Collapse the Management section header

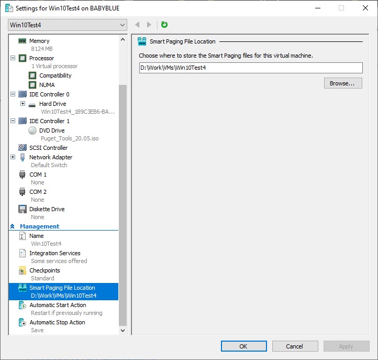click(x=13, y=226)
